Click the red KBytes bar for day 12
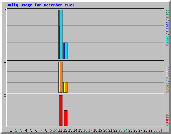 coord(65,118)
